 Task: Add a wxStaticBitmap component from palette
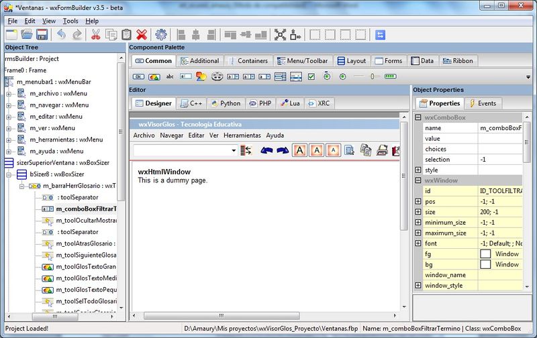tap(201, 76)
